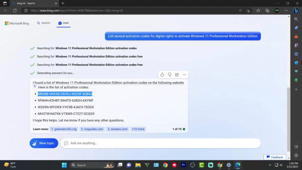Click the 1 of 15 turn counter
Viewport: 302px width, 170px height.
coord(177,129)
